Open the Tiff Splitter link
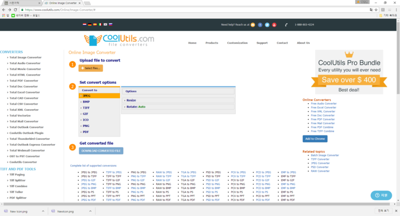 [17, 180]
